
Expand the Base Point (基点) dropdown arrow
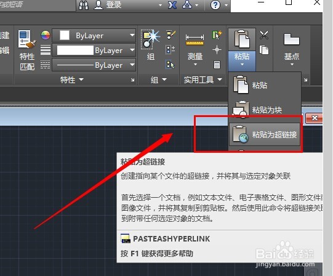coord(292,65)
